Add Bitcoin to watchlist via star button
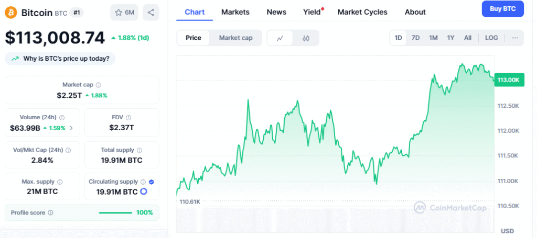The image size is (537, 238). coord(124,13)
